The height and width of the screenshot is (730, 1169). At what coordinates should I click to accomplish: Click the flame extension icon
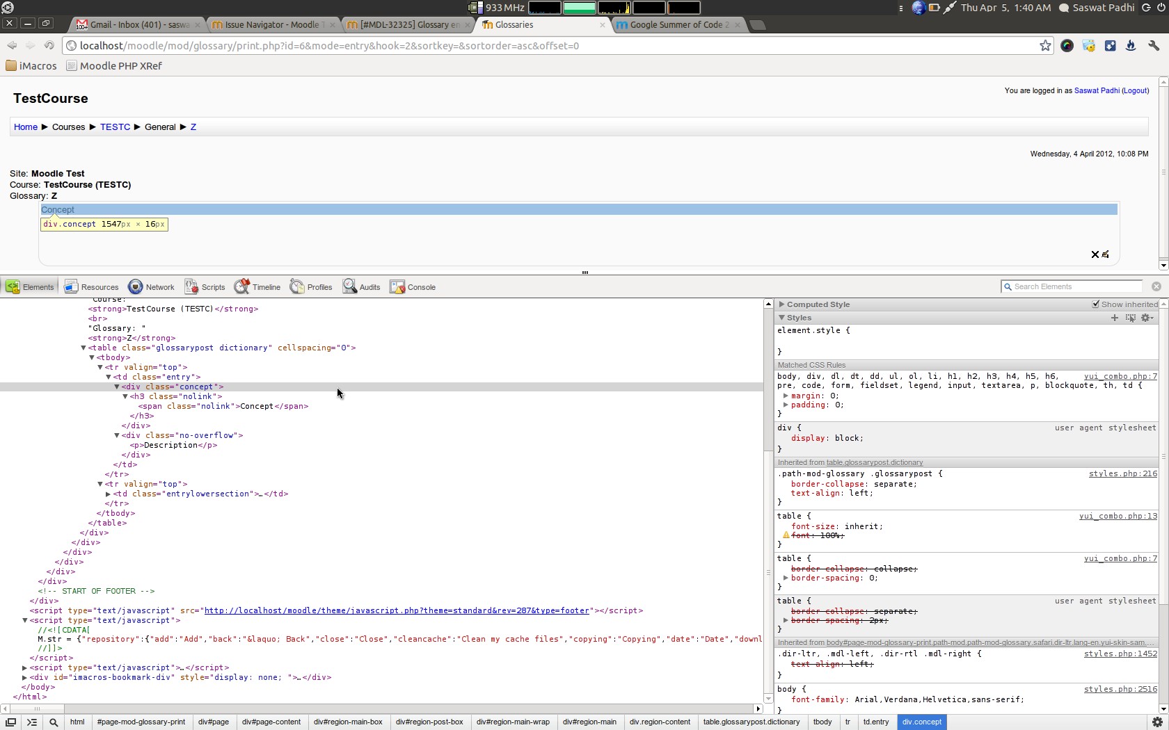pyautogui.click(x=1131, y=46)
